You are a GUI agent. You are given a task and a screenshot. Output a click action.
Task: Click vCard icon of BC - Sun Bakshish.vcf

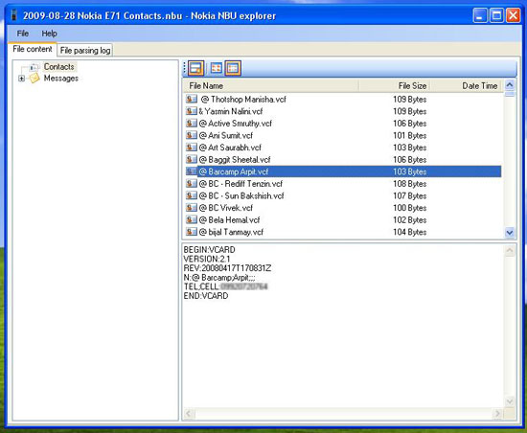192,195
